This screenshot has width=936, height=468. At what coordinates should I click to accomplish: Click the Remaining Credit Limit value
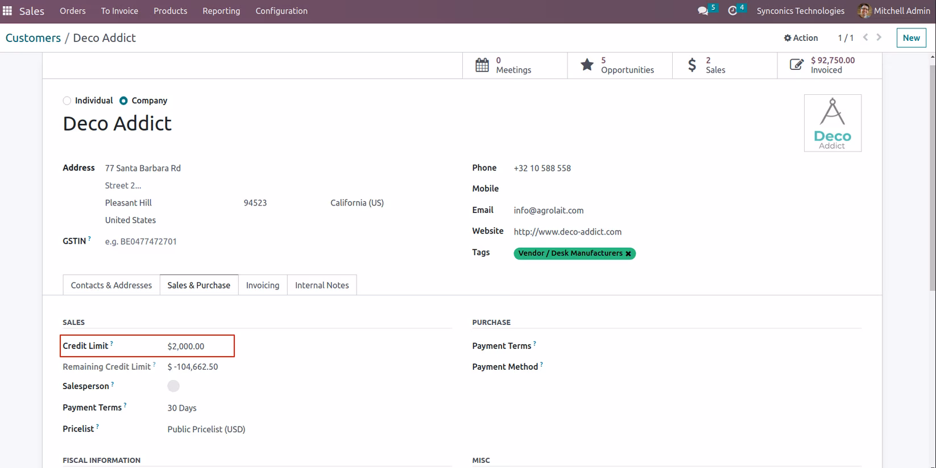193,367
